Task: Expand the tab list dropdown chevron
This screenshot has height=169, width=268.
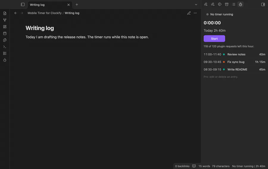Action: [x=196, y=4]
